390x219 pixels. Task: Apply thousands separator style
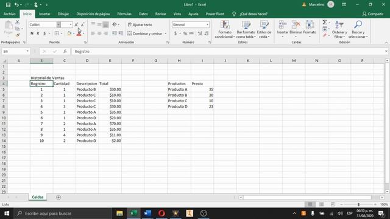[x=191, y=33]
